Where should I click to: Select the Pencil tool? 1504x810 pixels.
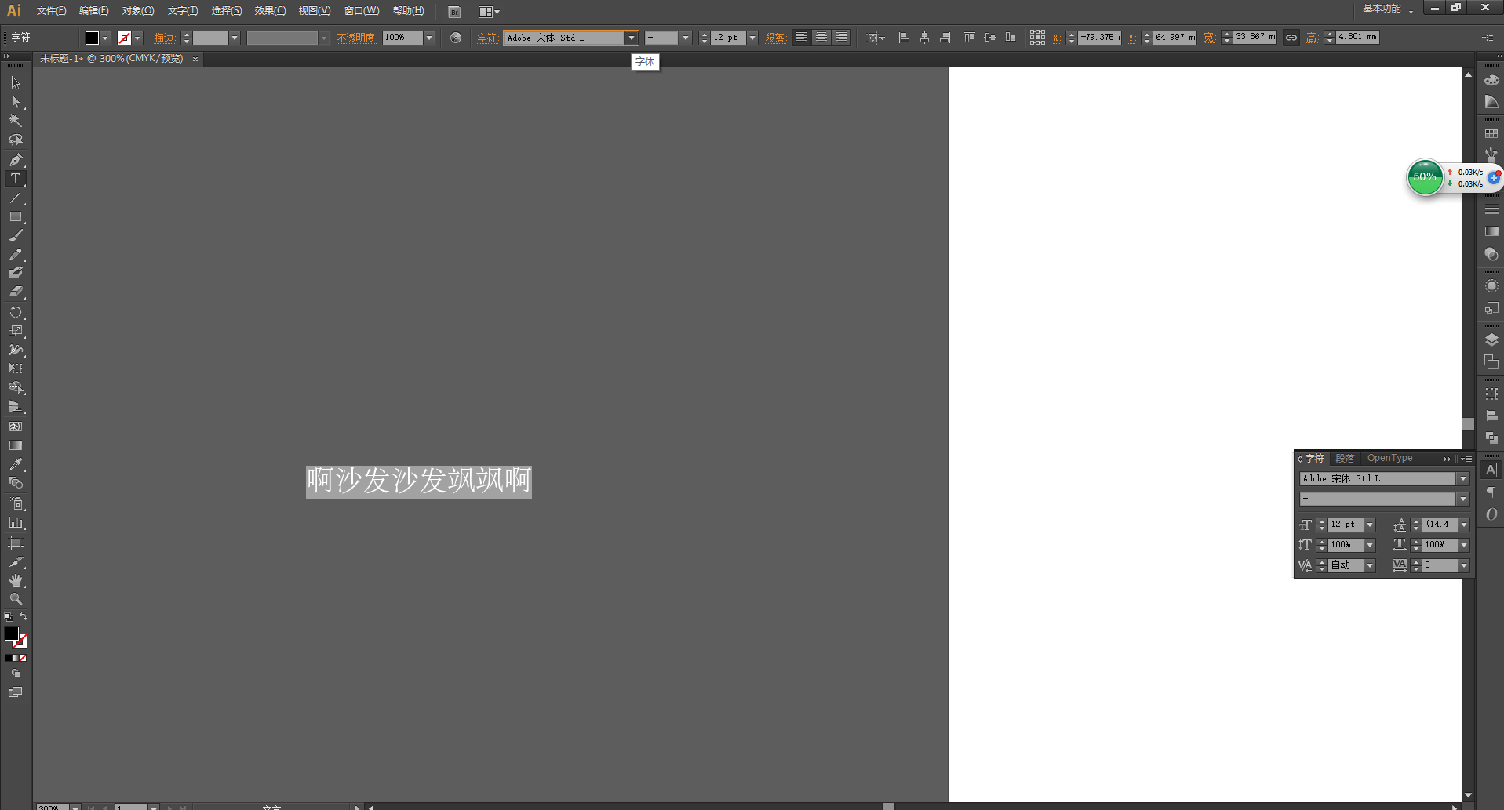[x=16, y=255]
